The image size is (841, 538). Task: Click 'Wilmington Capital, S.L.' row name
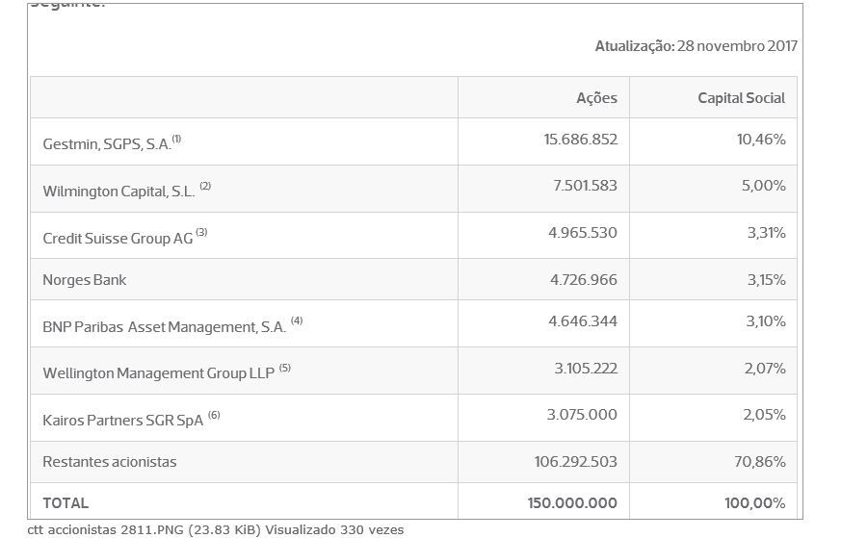(118, 192)
